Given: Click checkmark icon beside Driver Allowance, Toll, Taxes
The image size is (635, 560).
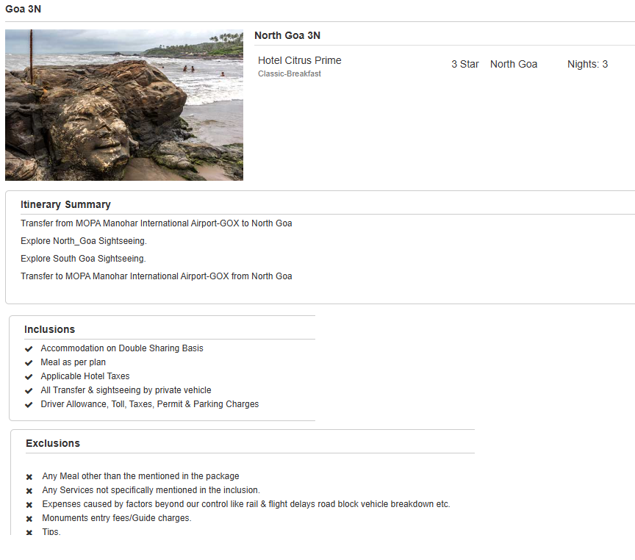Looking at the screenshot, I should point(29,404).
